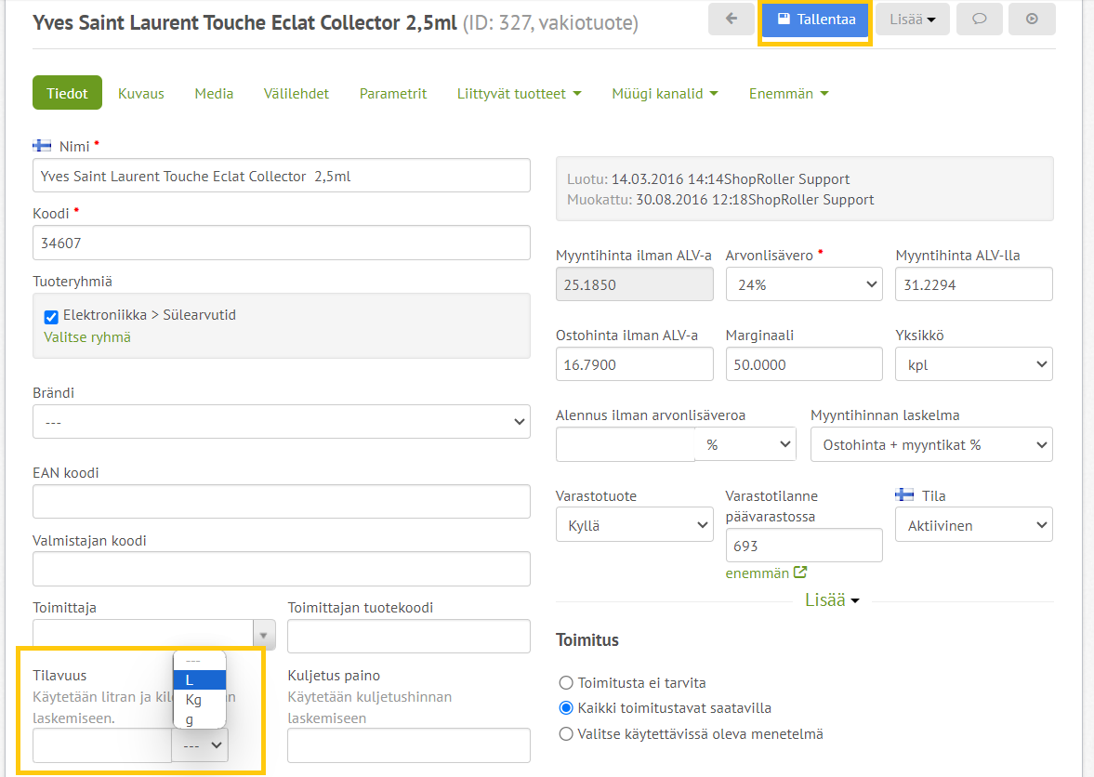This screenshot has height=777, width=1094.
Task: Open Arvonlisävero 24% dropdown
Action: [804, 284]
